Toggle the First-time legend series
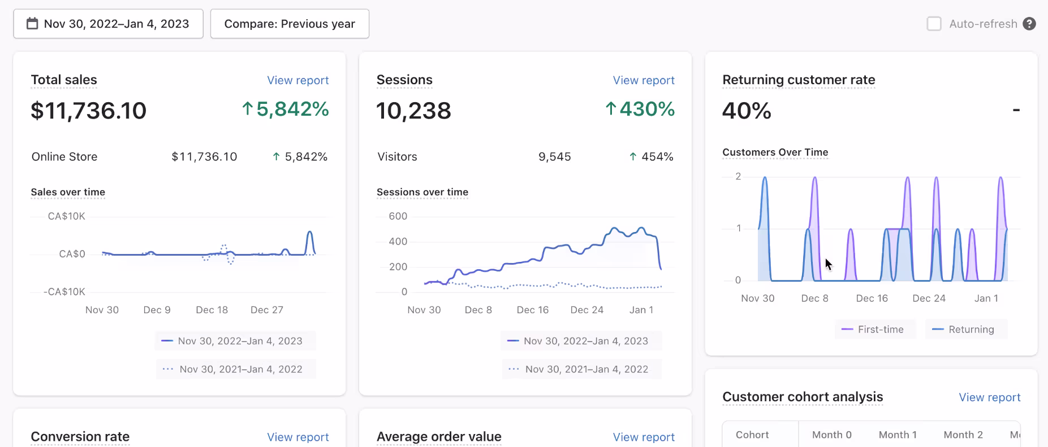The width and height of the screenshot is (1048, 447). point(874,330)
